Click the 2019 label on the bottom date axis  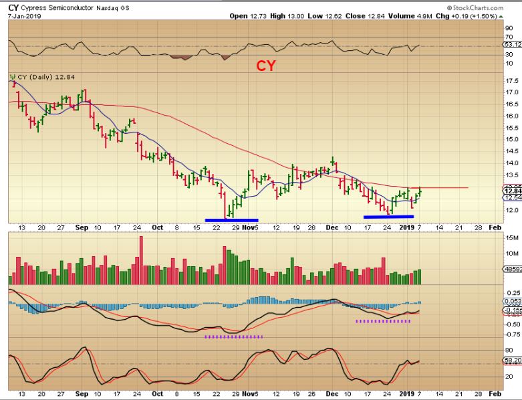(406, 394)
